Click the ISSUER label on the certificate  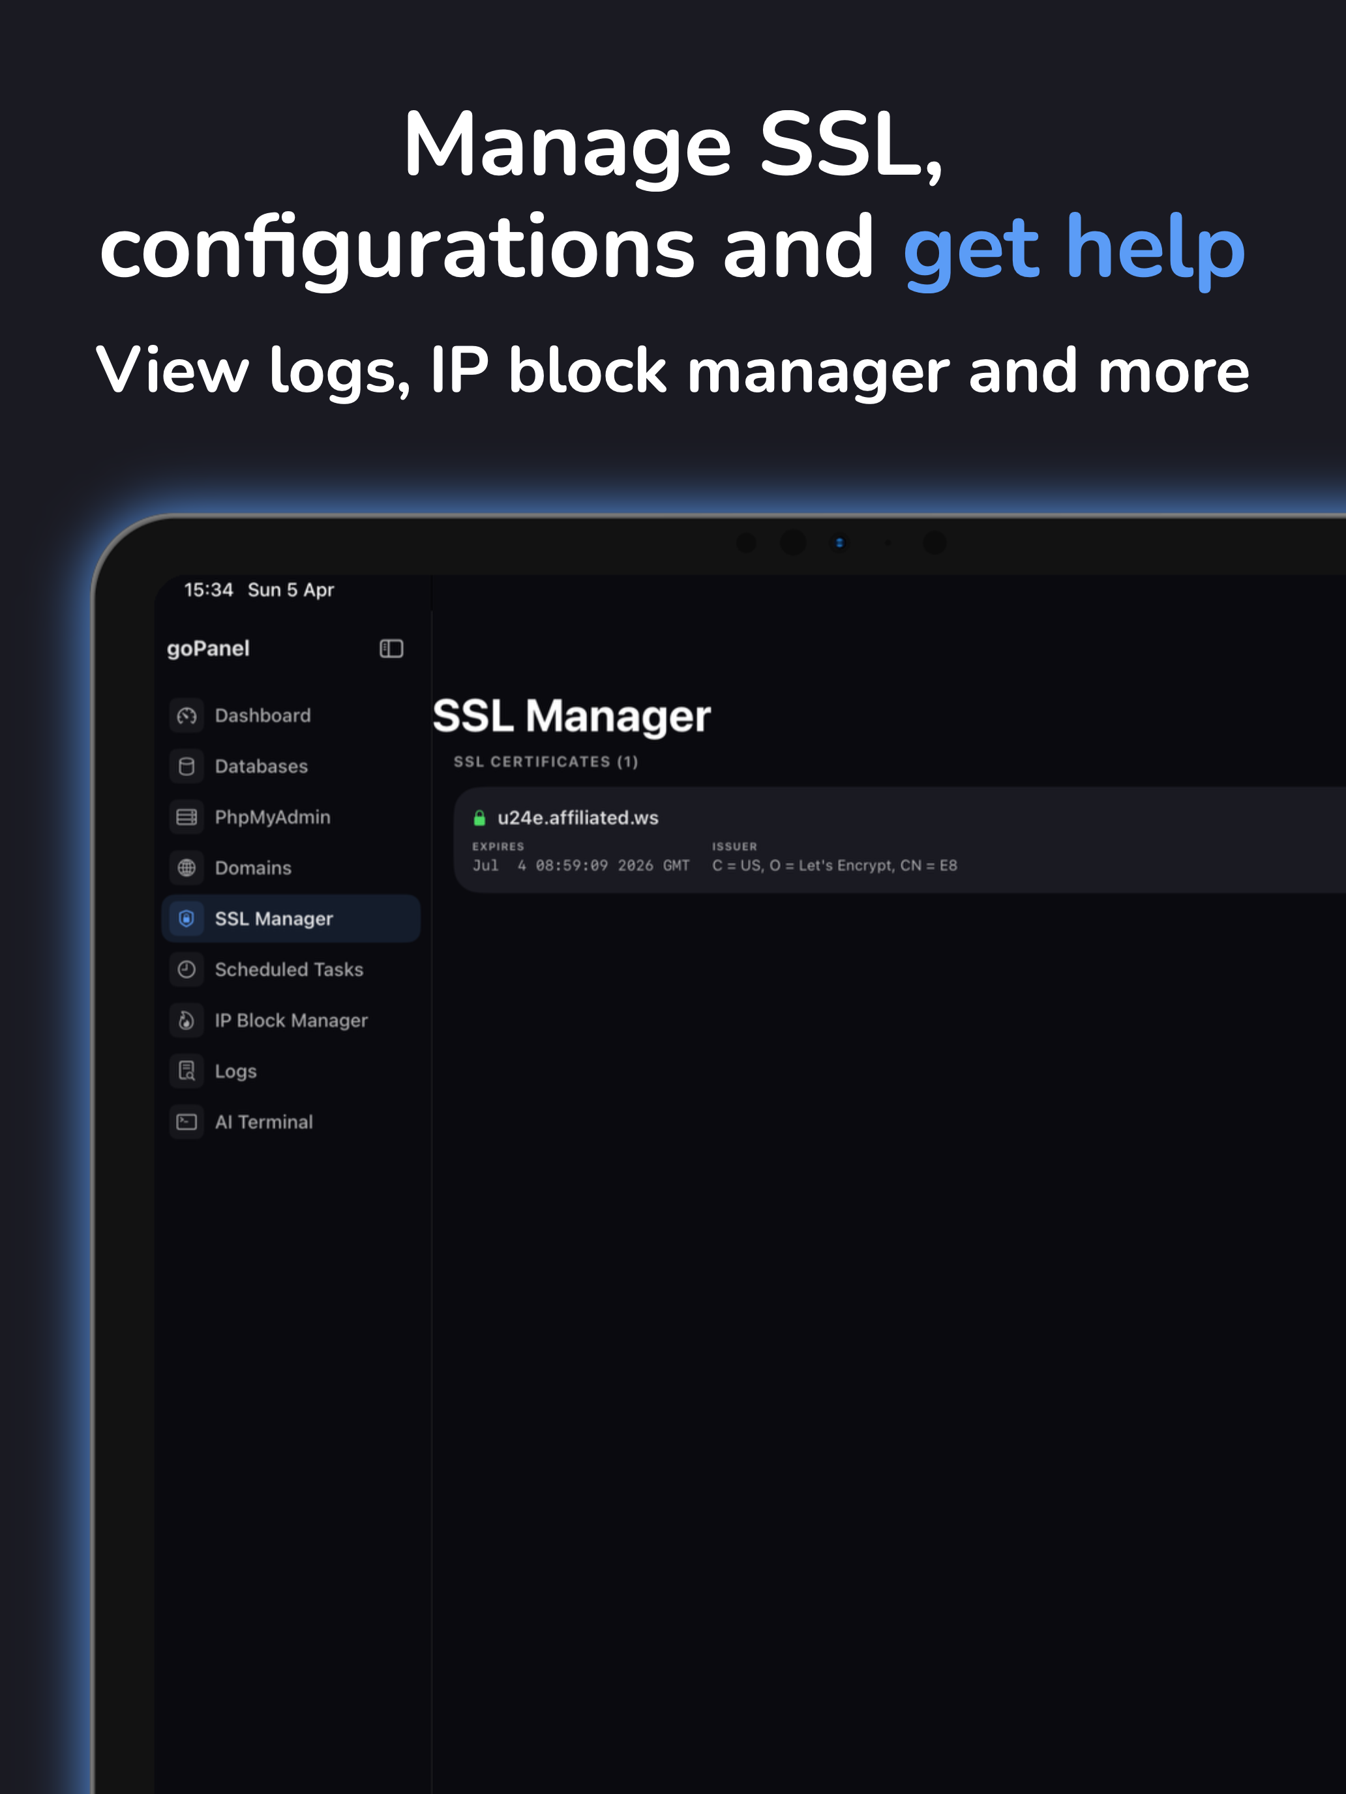[x=734, y=846]
